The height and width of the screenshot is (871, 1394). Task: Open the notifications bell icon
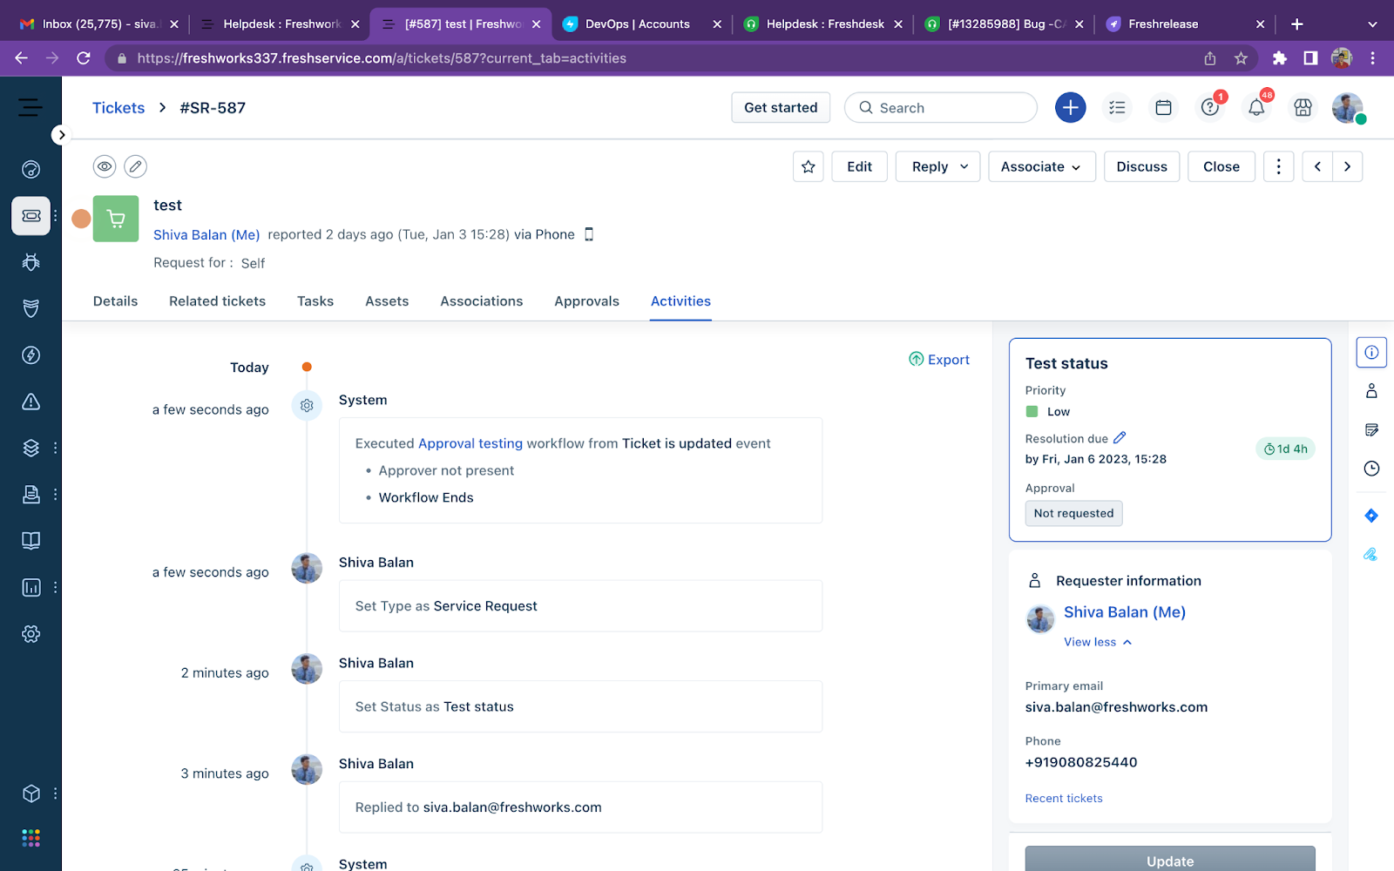click(x=1256, y=107)
